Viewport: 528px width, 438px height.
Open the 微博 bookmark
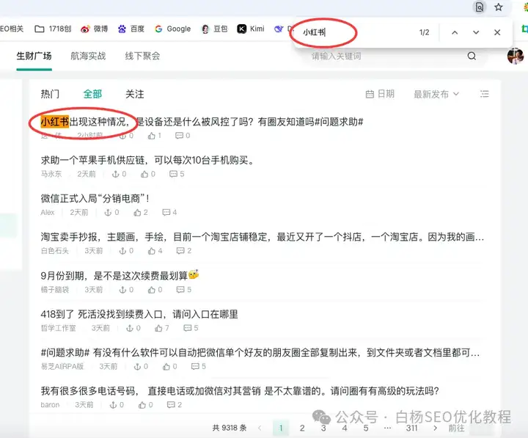coord(95,29)
